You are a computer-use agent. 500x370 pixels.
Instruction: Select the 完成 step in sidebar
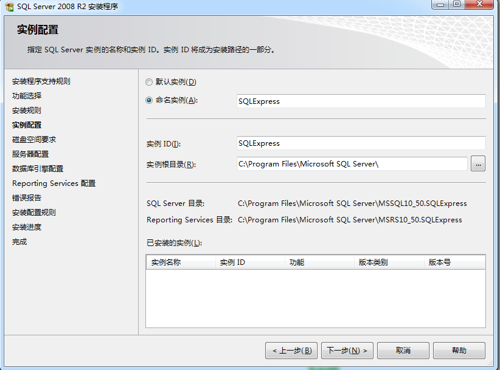19,242
